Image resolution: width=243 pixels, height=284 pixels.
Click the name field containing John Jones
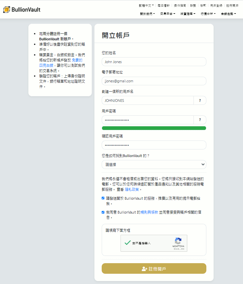[x=154, y=62]
